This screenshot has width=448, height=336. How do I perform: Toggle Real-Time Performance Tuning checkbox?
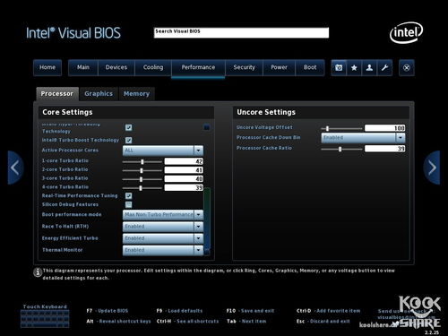point(129,195)
